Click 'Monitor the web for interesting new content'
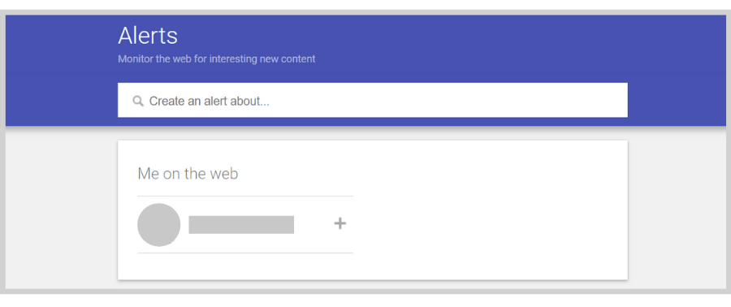 click(x=216, y=59)
